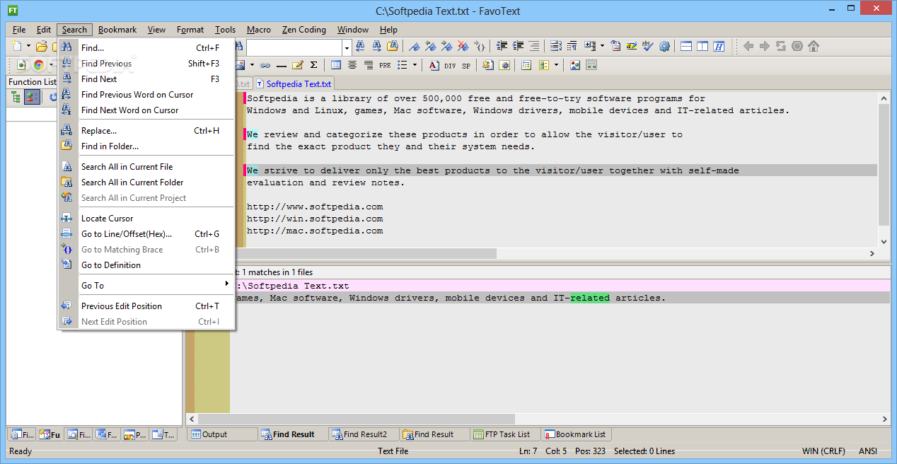Select Replace... from the Search menu
Screen dimensions: 897x464
click(x=146, y=131)
